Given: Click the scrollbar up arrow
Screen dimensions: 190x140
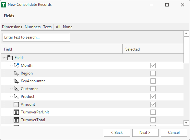Looking at the screenshot, I should (x=186, y=33).
